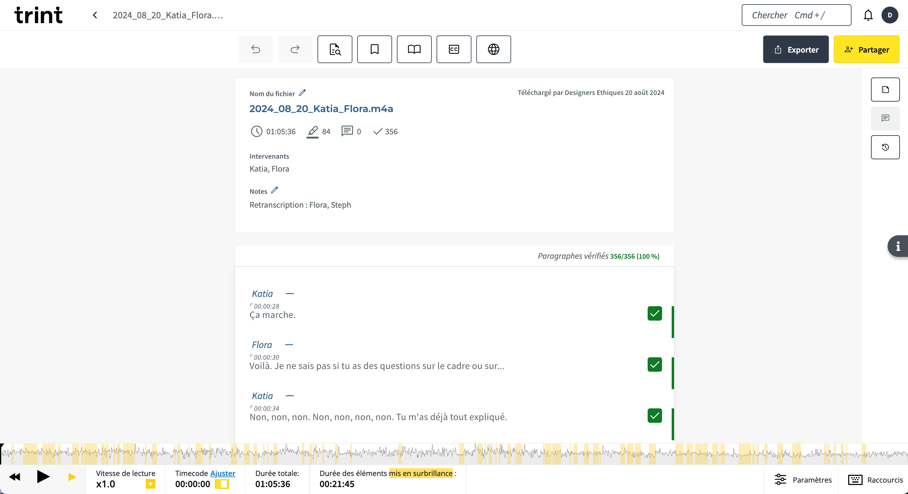Open the closed captions tool
The image size is (908, 494).
click(x=454, y=49)
